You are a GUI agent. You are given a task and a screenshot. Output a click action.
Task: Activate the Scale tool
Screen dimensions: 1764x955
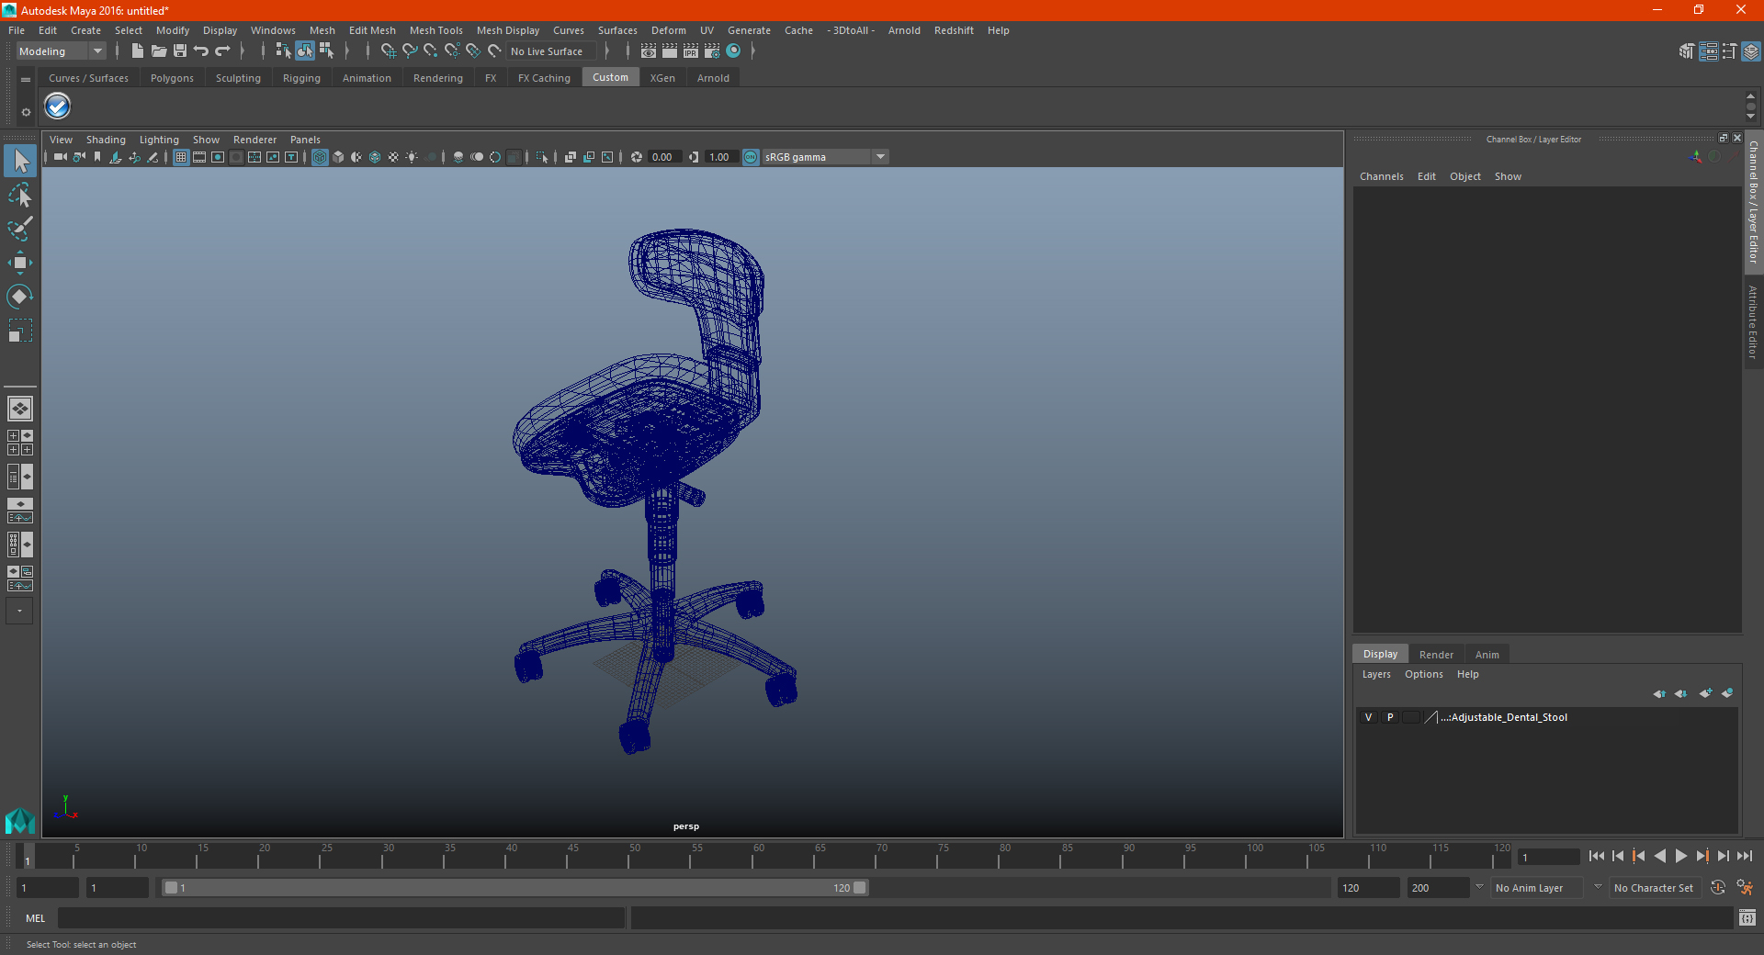coord(20,331)
